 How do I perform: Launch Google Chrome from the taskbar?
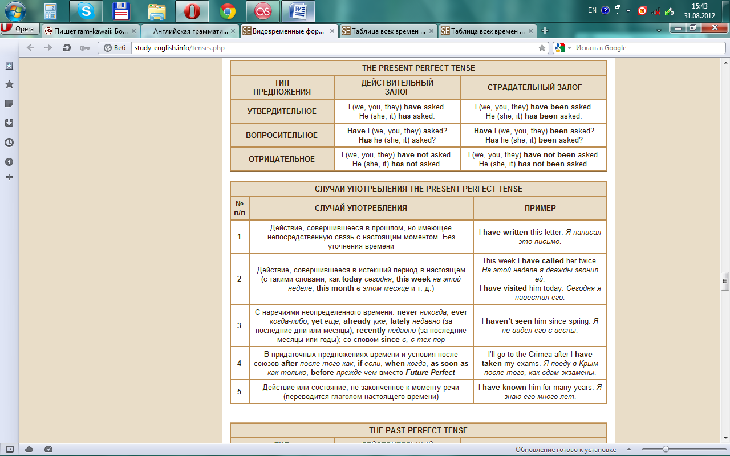point(228,11)
